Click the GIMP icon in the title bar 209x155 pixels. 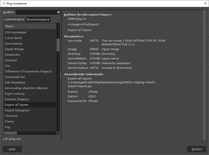(x=4, y=3)
